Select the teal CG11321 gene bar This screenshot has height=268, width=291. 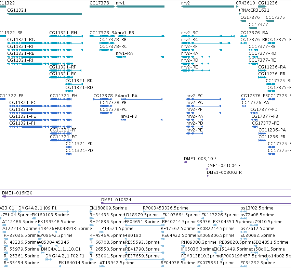pos(44,14)
